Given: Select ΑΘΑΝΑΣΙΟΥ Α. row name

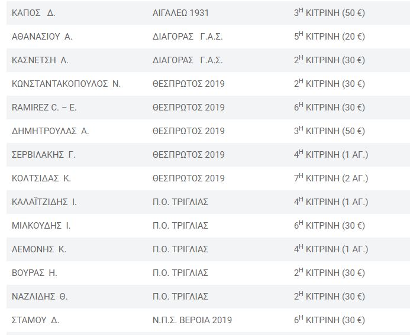Looking at the screenshot, I should pos(42,37).
